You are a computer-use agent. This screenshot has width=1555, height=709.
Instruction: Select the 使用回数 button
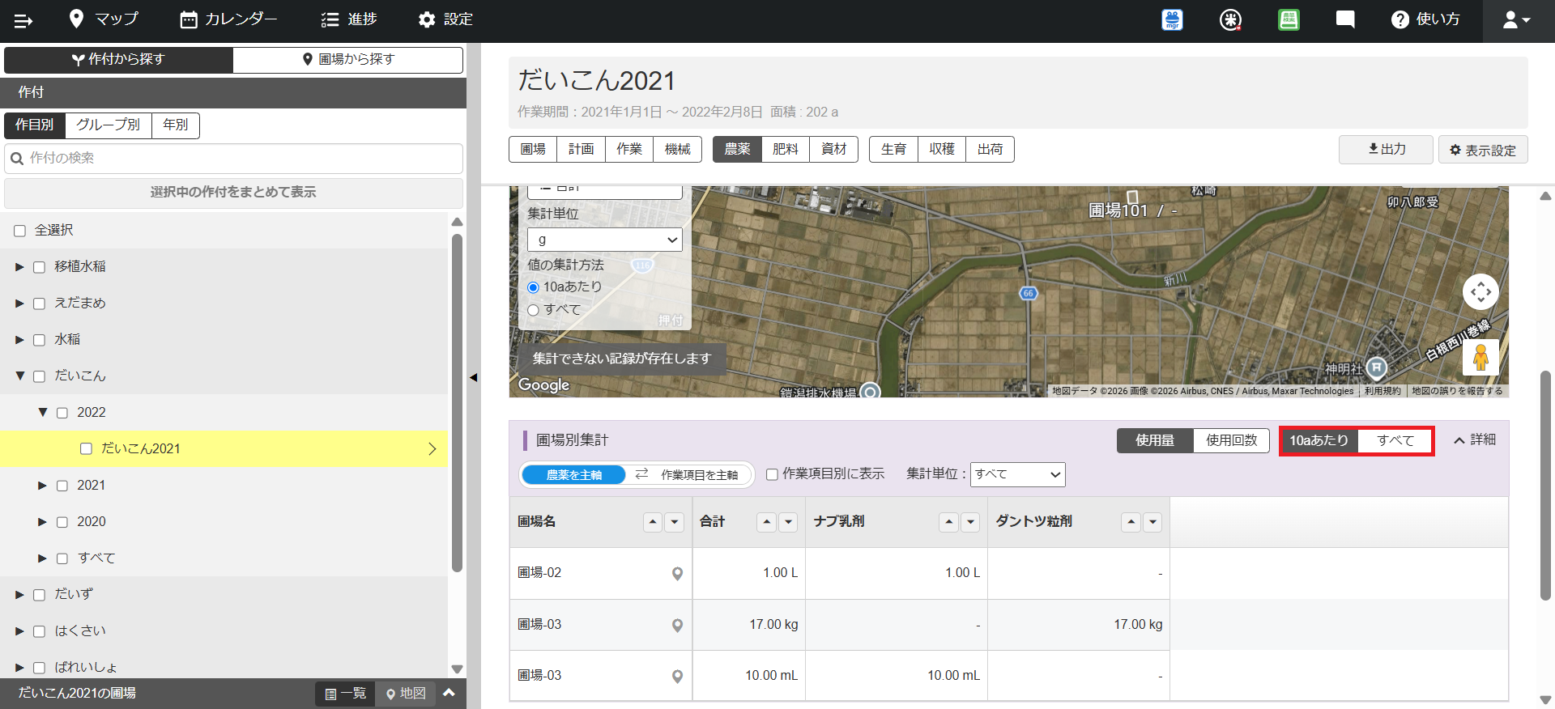[x=1231, y=440]
